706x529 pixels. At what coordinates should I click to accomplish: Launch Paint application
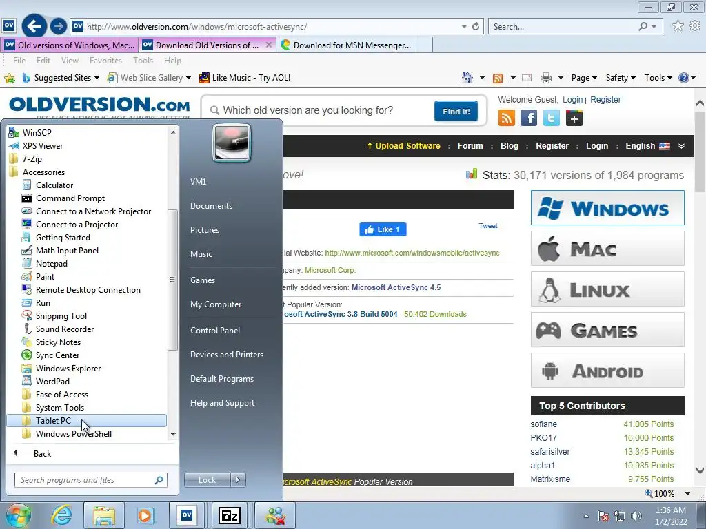pos(45,277)
